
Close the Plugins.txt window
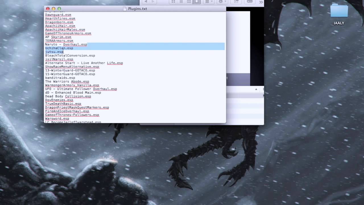coord(48,9)
